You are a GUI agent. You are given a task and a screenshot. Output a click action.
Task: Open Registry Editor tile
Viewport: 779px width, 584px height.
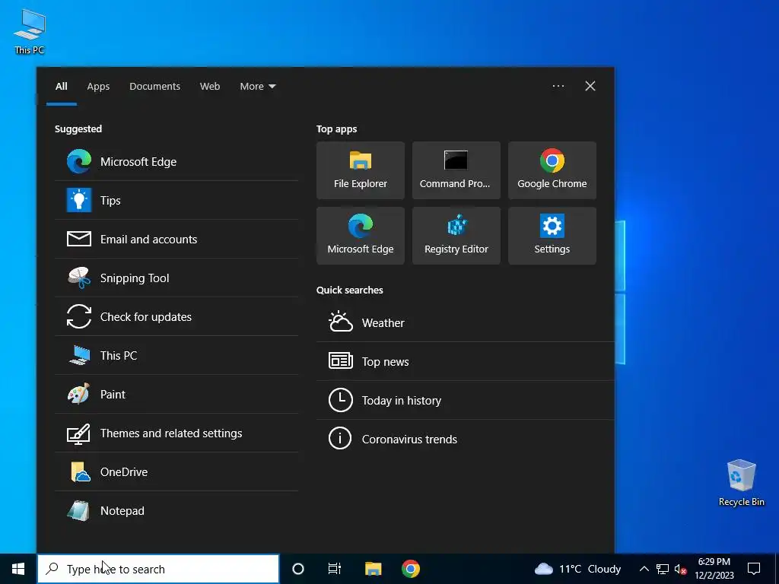(456, 236)
